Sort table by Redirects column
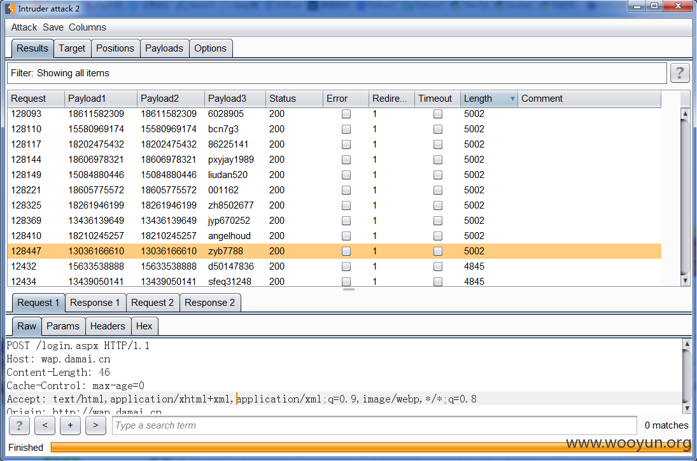Image resolution: width=697 pixels, height=461 pixels. click(x=391, y=99)
